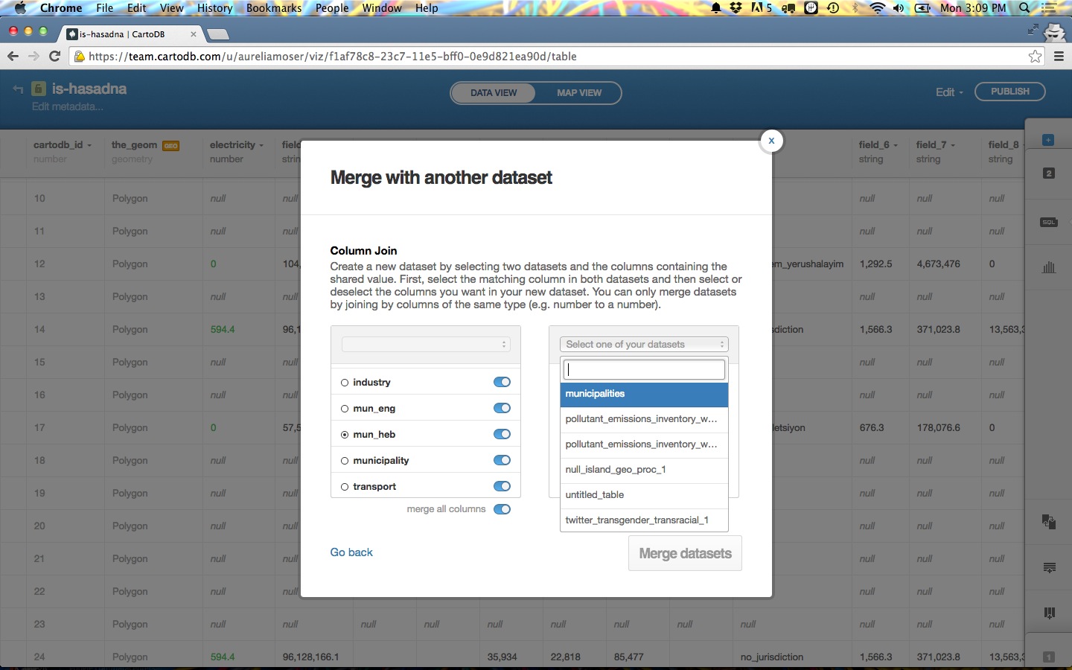
Task: Choose municipalities from the dataset list
Action: [644, 394]
